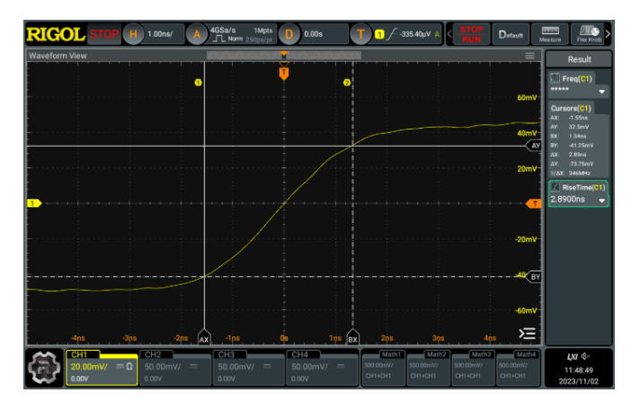Tap the yellow trigger source 1 badge

click(379, 34)
